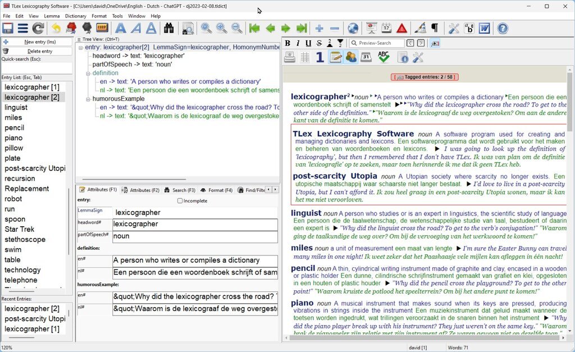The width and height of the screenshot is (575, 352).
Task: Click the Delete entry button
Action: point(36,51)
